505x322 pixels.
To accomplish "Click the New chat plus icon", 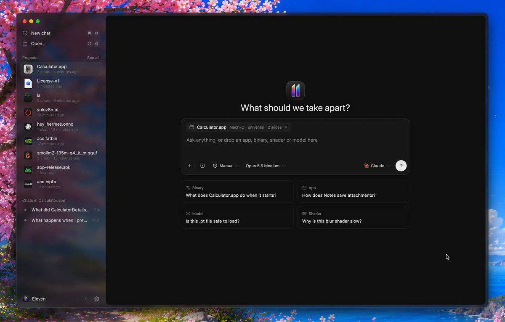I will coord(25,33).
